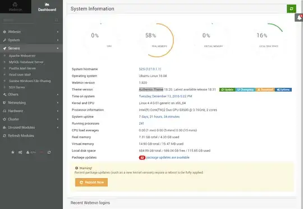Click the Servers rocket icon
The width and height of the screenshot is (303, 209).
point(4,48)
